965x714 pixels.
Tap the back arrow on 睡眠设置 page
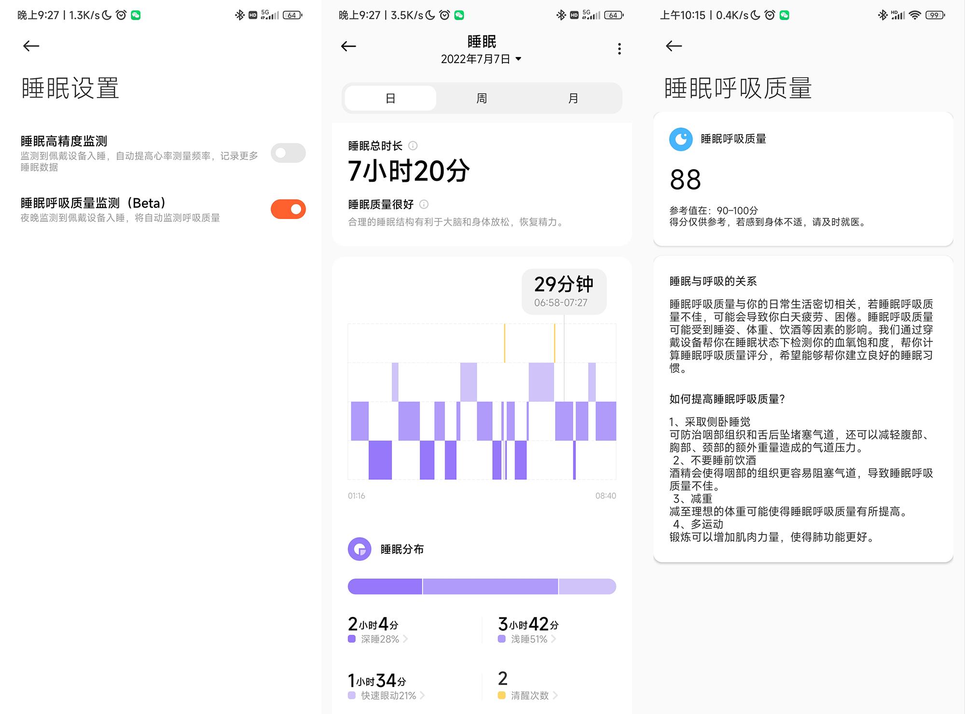click(x=31, y=45)
